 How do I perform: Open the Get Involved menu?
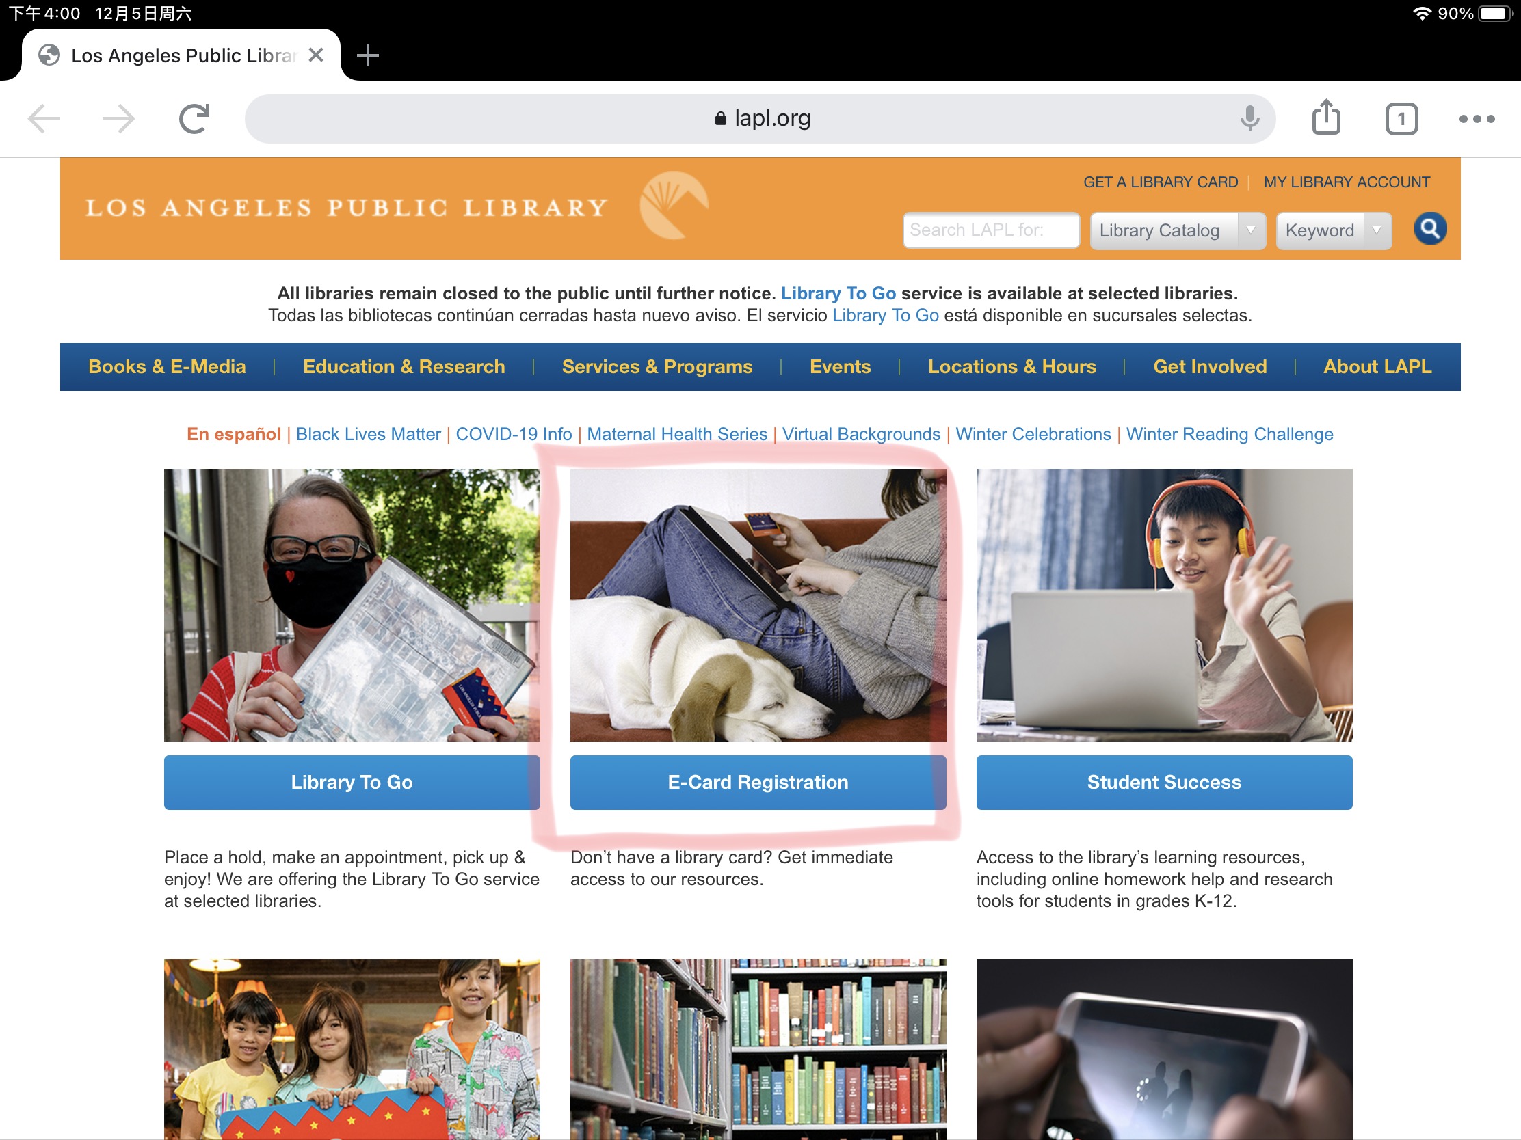1211,367
